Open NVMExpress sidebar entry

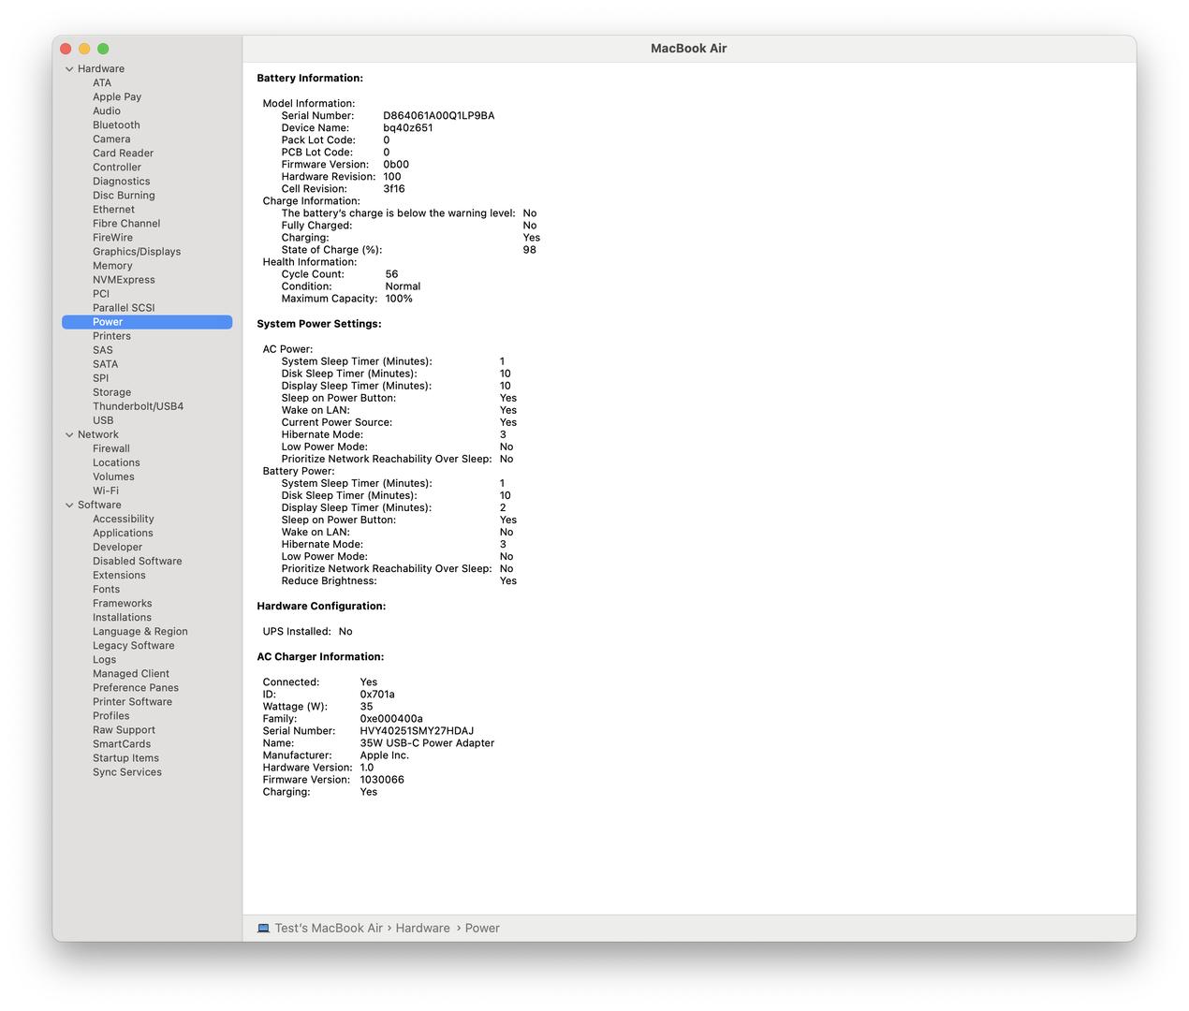tap(124, 280)
